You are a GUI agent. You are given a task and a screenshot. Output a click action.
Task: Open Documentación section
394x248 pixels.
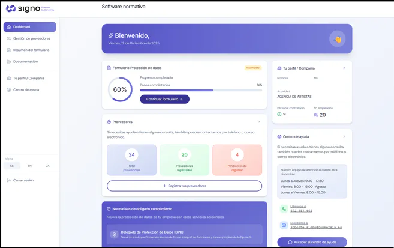pos(29,62)
